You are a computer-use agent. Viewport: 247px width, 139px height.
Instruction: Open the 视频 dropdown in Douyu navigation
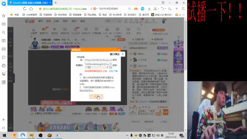click(x=65, y=21)
